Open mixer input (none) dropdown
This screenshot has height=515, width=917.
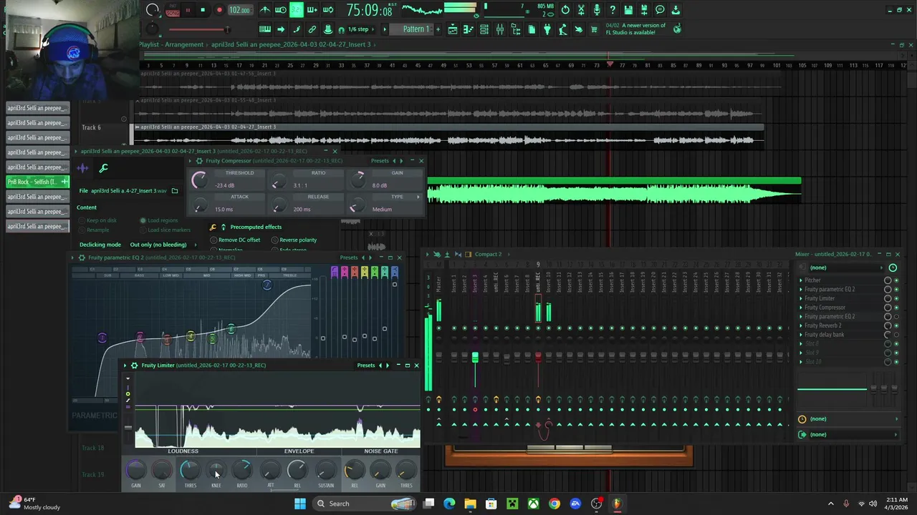click(x=845, y=268)
